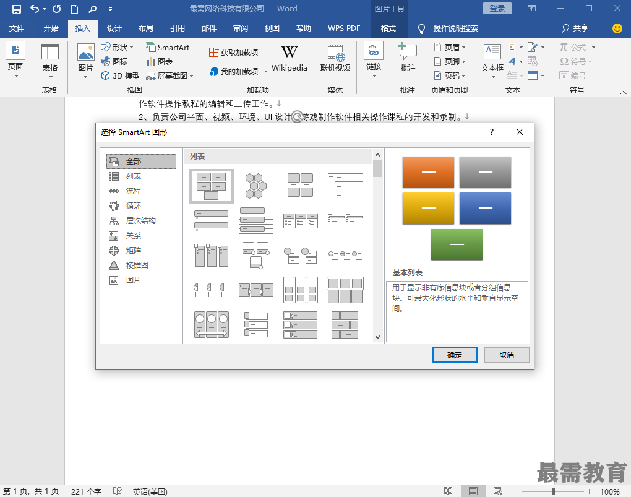
Task: Select the 全部 category in SmartArt dialog
Action: pos(141,162)
